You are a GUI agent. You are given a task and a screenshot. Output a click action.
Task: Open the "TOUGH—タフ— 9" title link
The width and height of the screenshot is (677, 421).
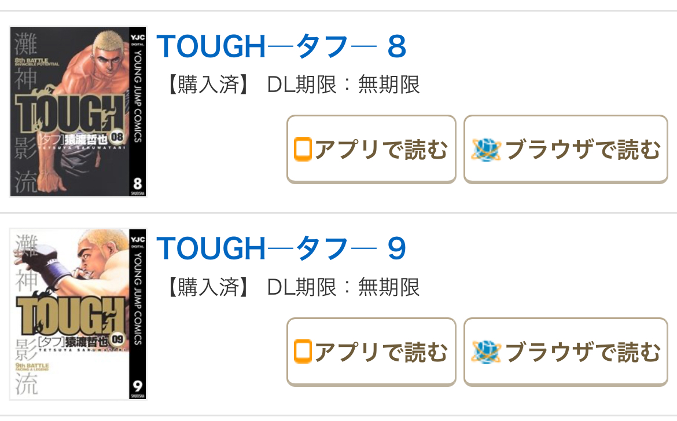coord(281,249)
